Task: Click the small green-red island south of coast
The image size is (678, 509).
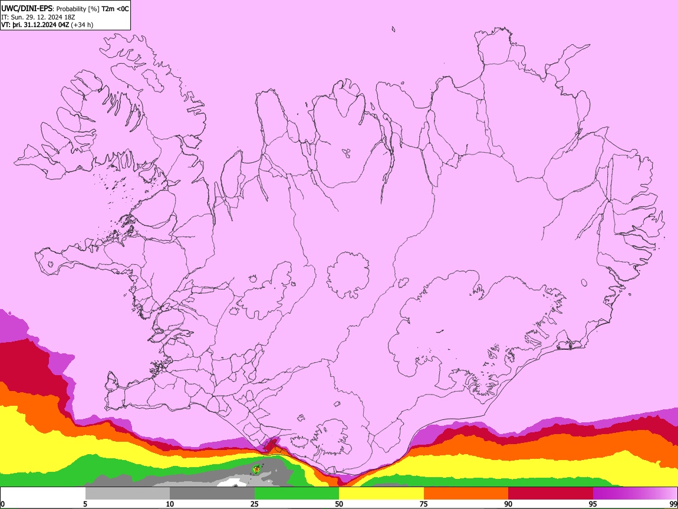Action: pyautogui.click(x=256, y=469)
